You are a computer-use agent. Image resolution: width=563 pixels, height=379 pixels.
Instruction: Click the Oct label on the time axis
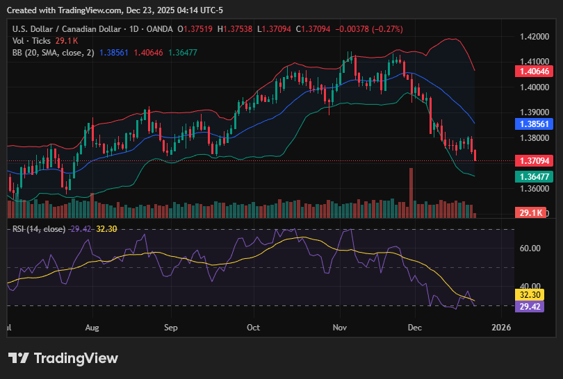coord(253,326)
